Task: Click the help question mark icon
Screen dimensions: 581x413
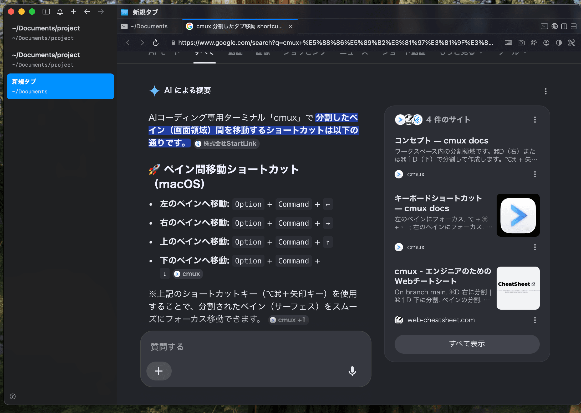Action: pos(13,396)
